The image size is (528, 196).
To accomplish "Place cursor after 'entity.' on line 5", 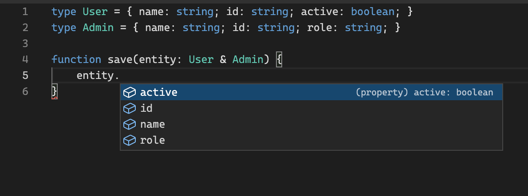I will [120, 75].
